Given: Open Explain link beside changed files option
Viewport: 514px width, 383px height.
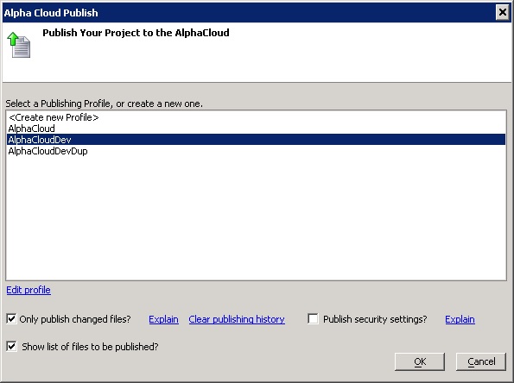Looking at the screenshot, I should click(163, 319).
